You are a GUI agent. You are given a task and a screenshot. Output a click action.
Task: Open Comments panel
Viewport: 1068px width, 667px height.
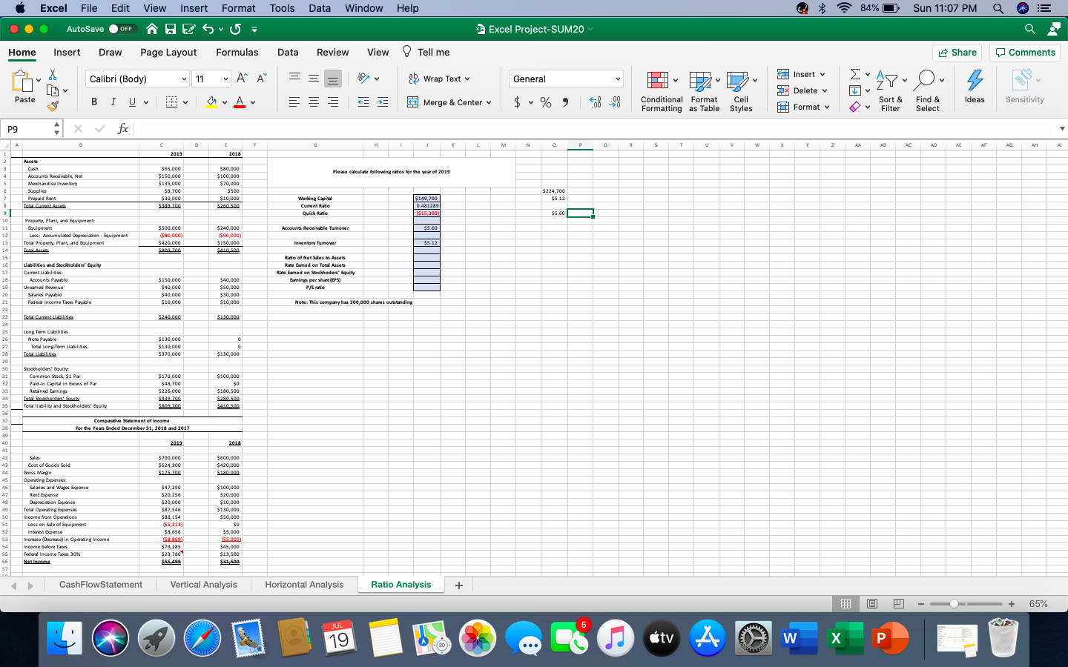1024,52
